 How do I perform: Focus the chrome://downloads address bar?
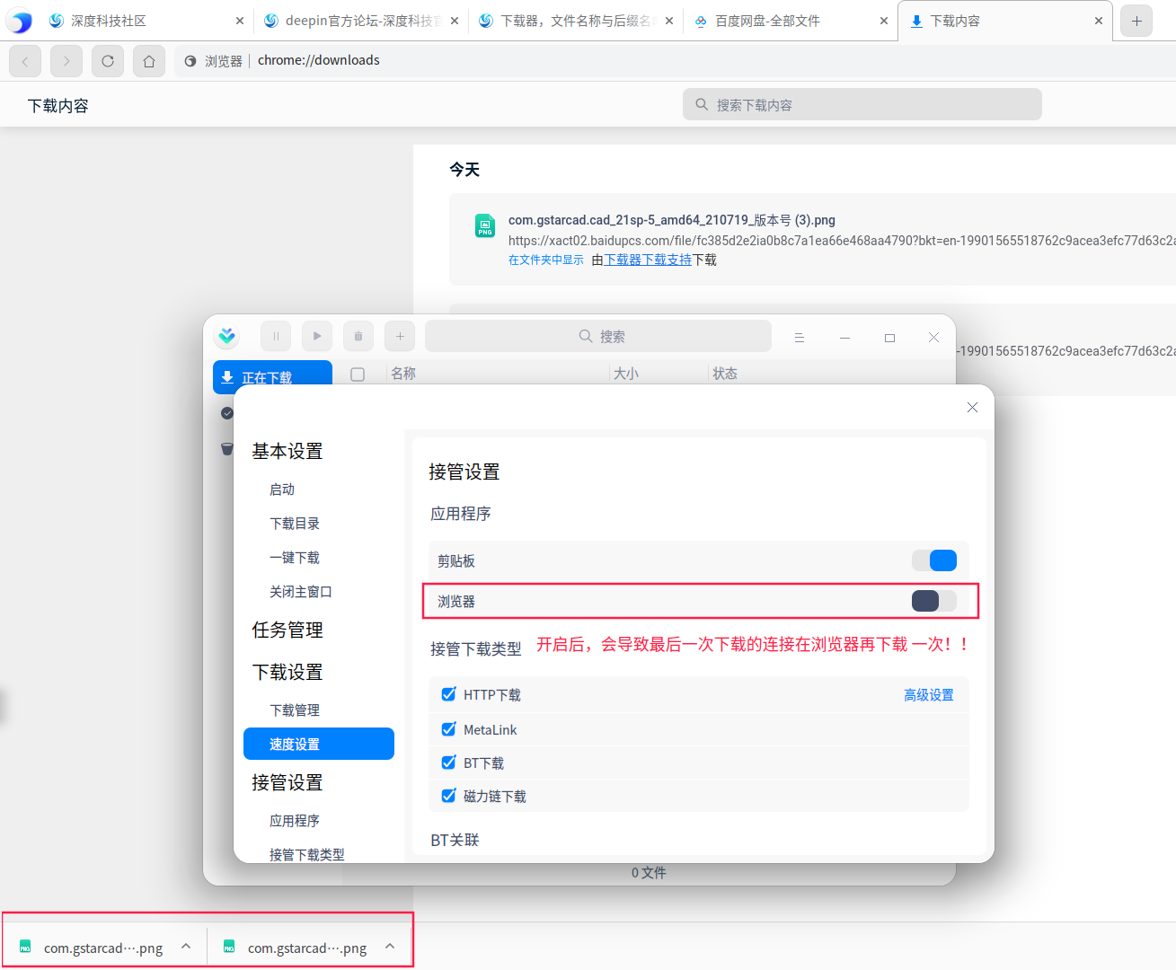[319, 60]
